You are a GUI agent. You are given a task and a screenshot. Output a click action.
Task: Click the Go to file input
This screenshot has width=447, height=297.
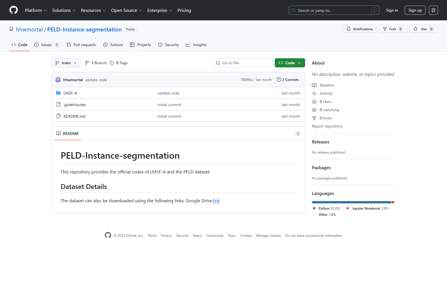[x=243, y=63]
